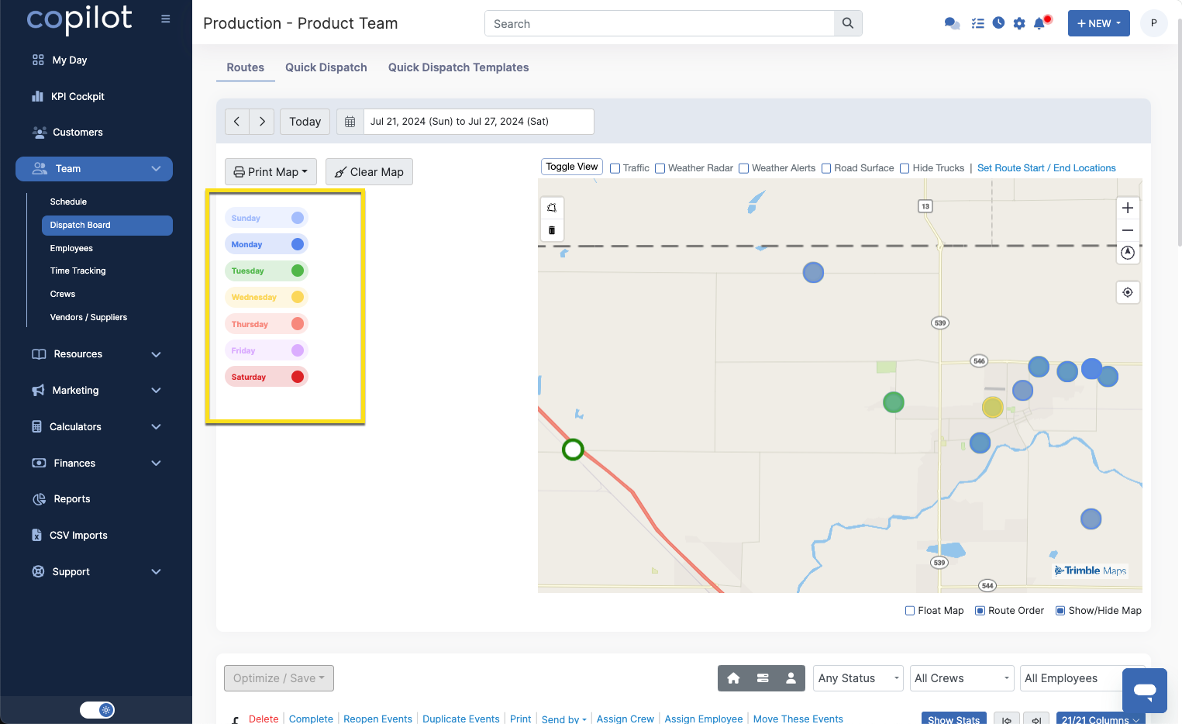Enable Weather Alerts checkbox
Viewport: 1182px width, 724px height.
(744, 168)
